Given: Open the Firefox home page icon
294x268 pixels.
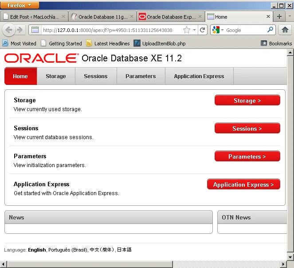Looking at the screenshot, I should click(285, 30).
